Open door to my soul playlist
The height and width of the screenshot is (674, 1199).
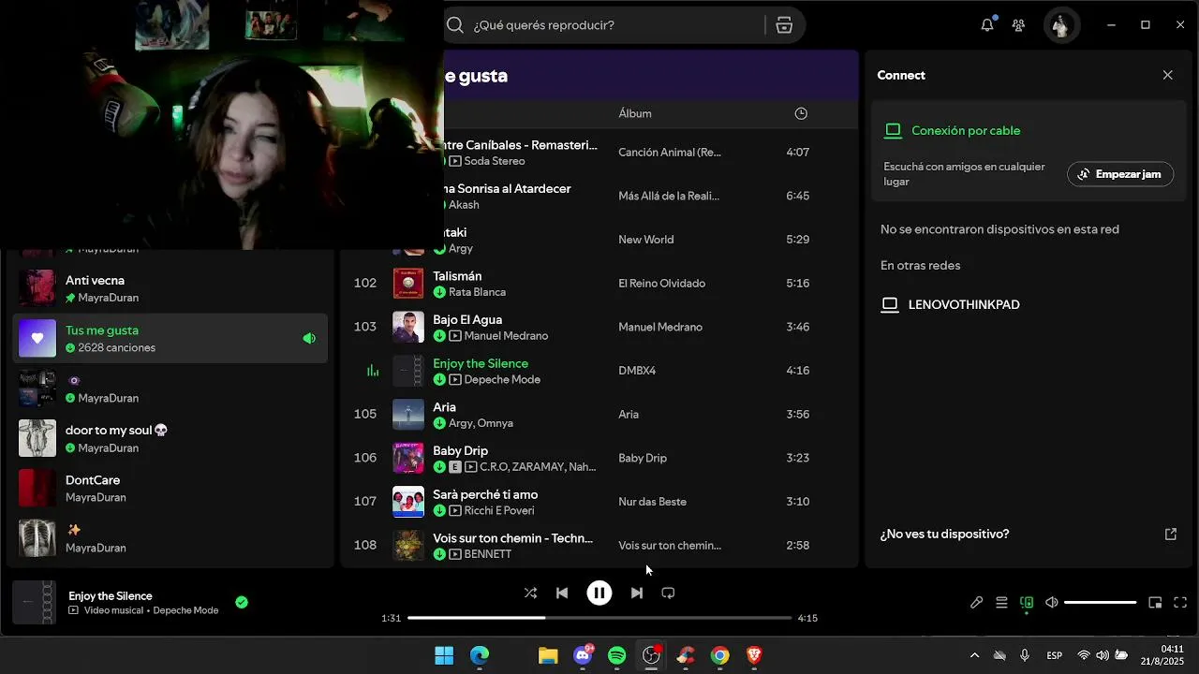[x=170, y=438]
